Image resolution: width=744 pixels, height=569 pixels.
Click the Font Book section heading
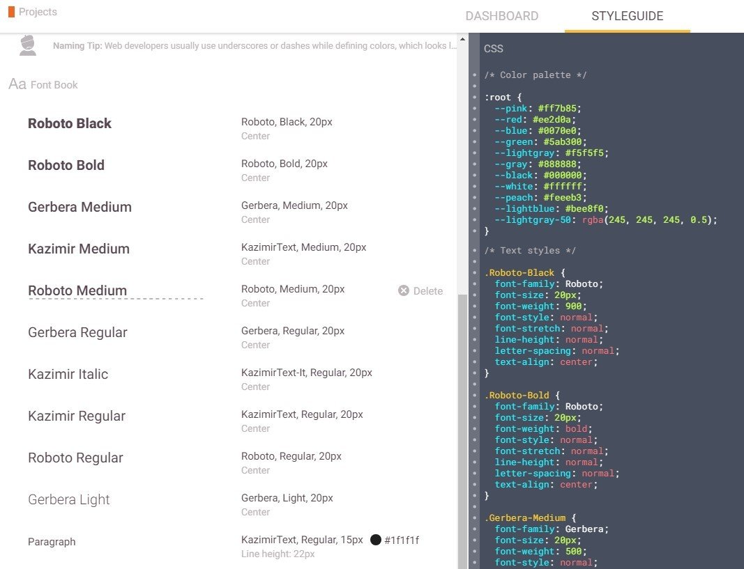coord(54,85)
